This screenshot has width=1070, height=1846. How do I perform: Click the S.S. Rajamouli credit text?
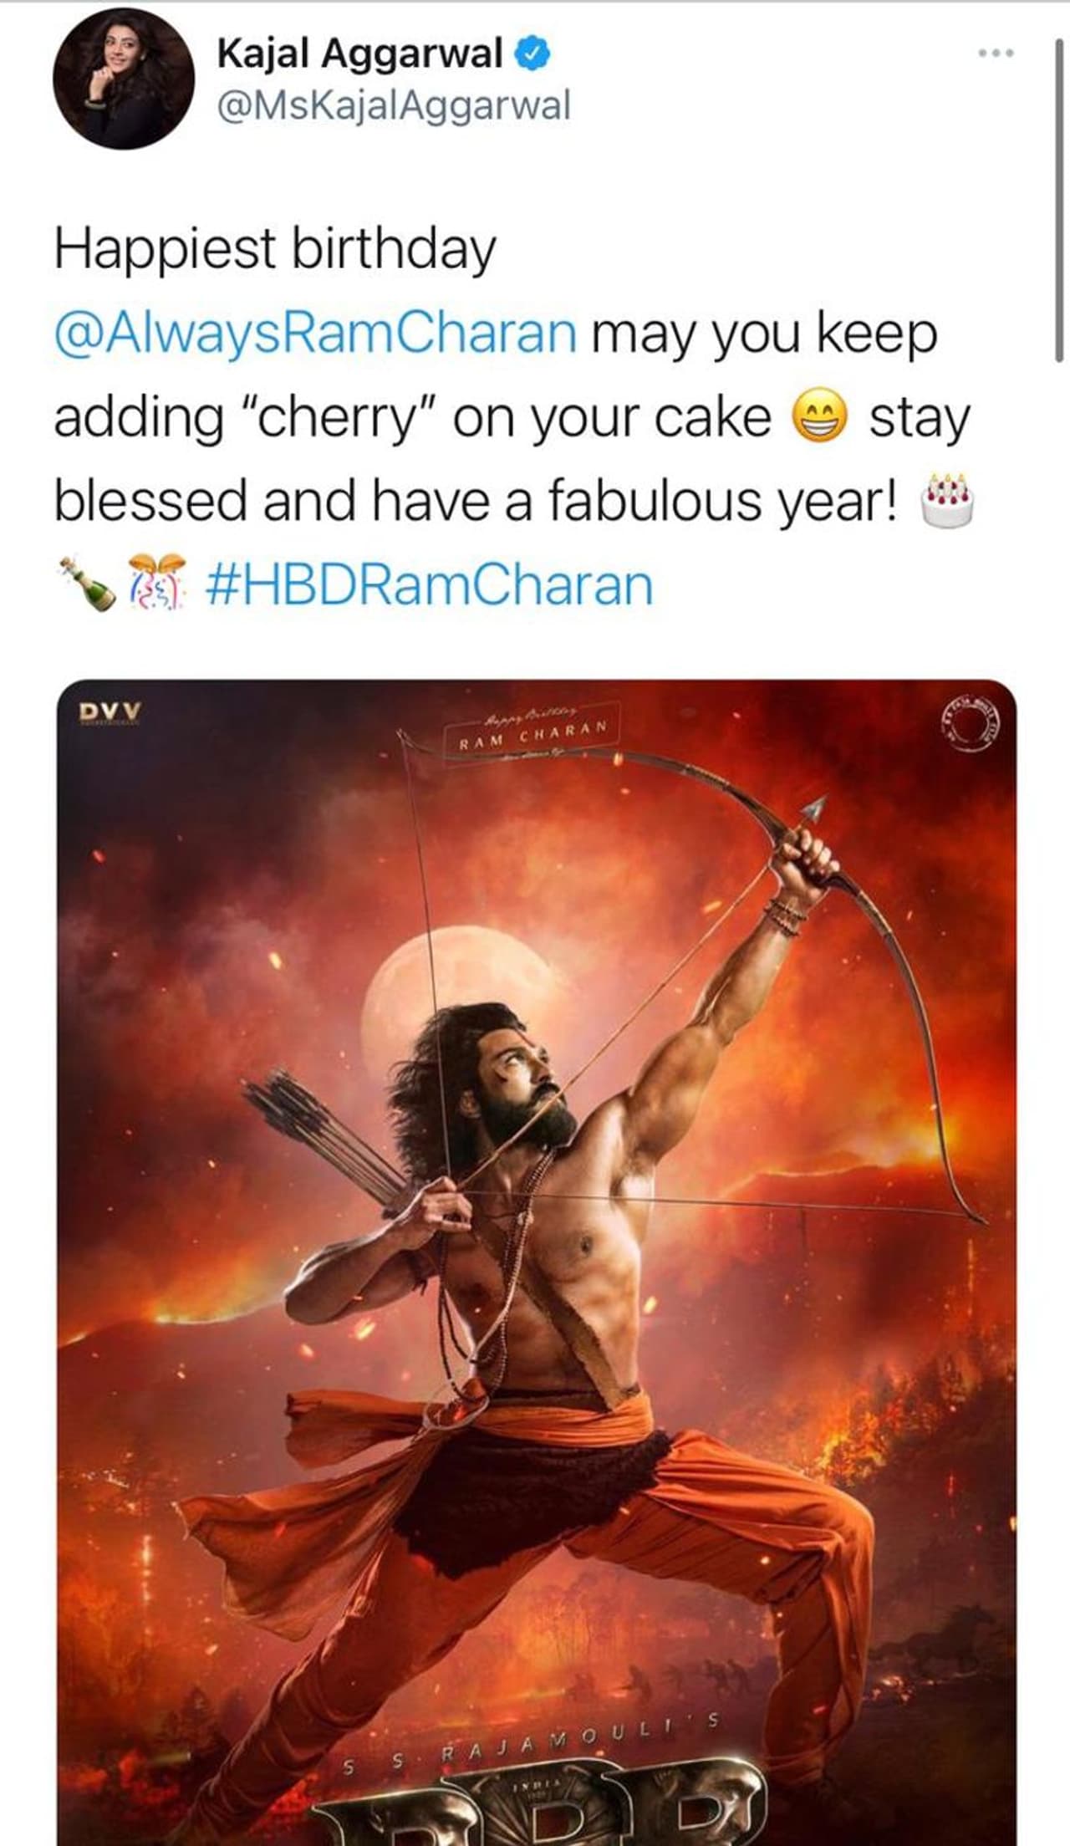(x=531, y=1754)
